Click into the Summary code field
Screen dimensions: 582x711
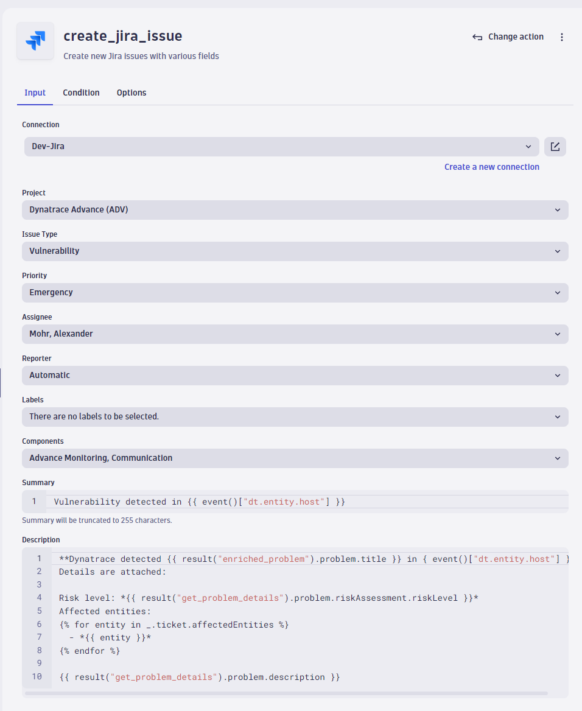(307, 502)
